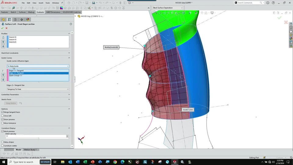Open the Tangency To Face dropdown
This screenshot has width=293, height=165.
click(38, 89)
